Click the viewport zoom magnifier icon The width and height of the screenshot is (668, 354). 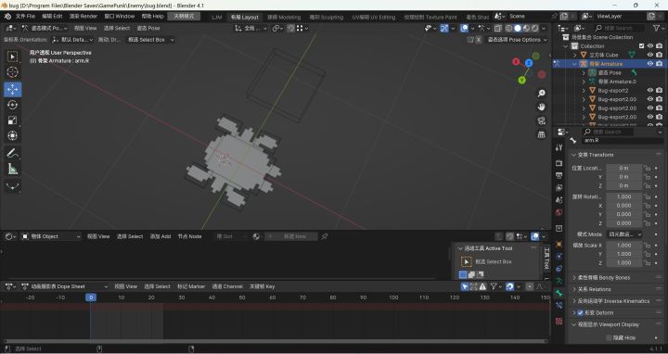(542, 94)
